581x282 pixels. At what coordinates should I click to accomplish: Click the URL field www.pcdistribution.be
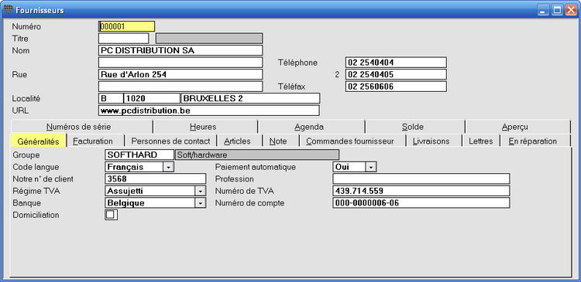[x=209, y=110]
